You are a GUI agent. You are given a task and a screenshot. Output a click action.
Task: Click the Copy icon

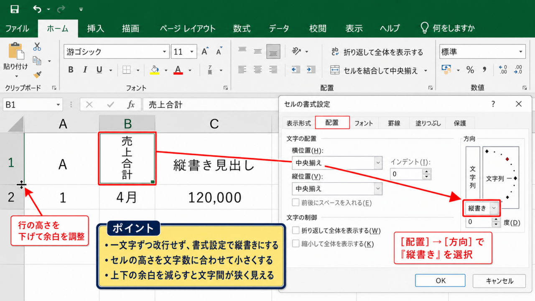coord(37,61)
